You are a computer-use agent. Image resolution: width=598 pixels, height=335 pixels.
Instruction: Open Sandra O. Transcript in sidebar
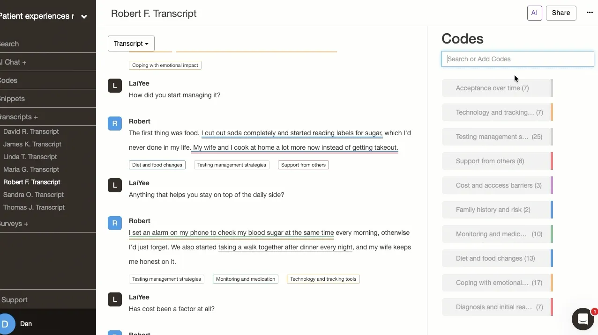coord(33,195)
